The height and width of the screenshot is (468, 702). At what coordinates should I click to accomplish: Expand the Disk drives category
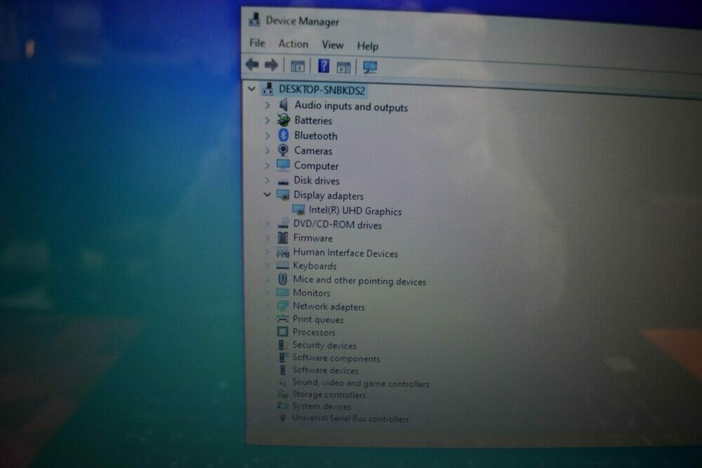[x=267, y=180]
